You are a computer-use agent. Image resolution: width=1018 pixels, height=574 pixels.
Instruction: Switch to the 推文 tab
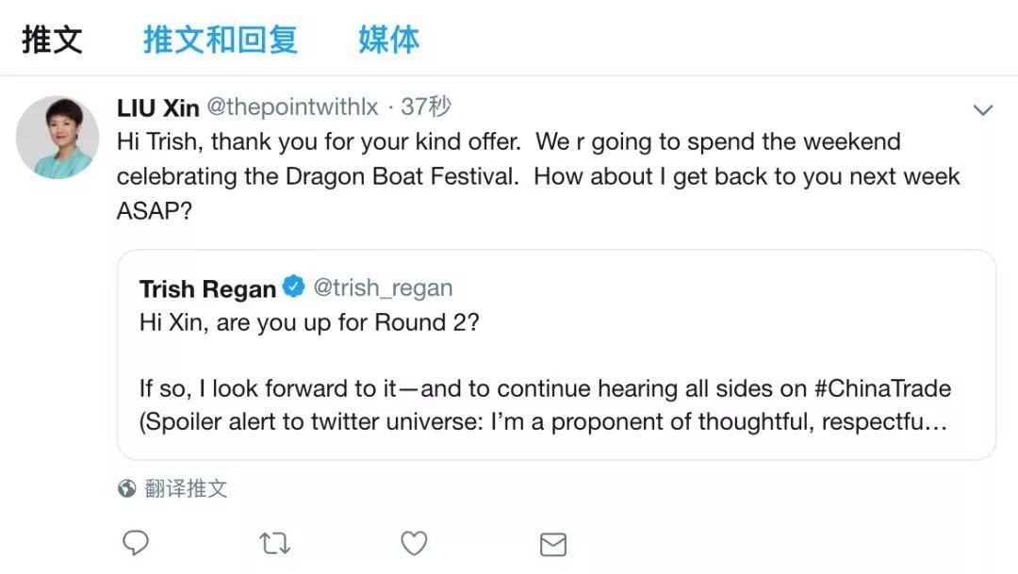click(x=53, y=40)
